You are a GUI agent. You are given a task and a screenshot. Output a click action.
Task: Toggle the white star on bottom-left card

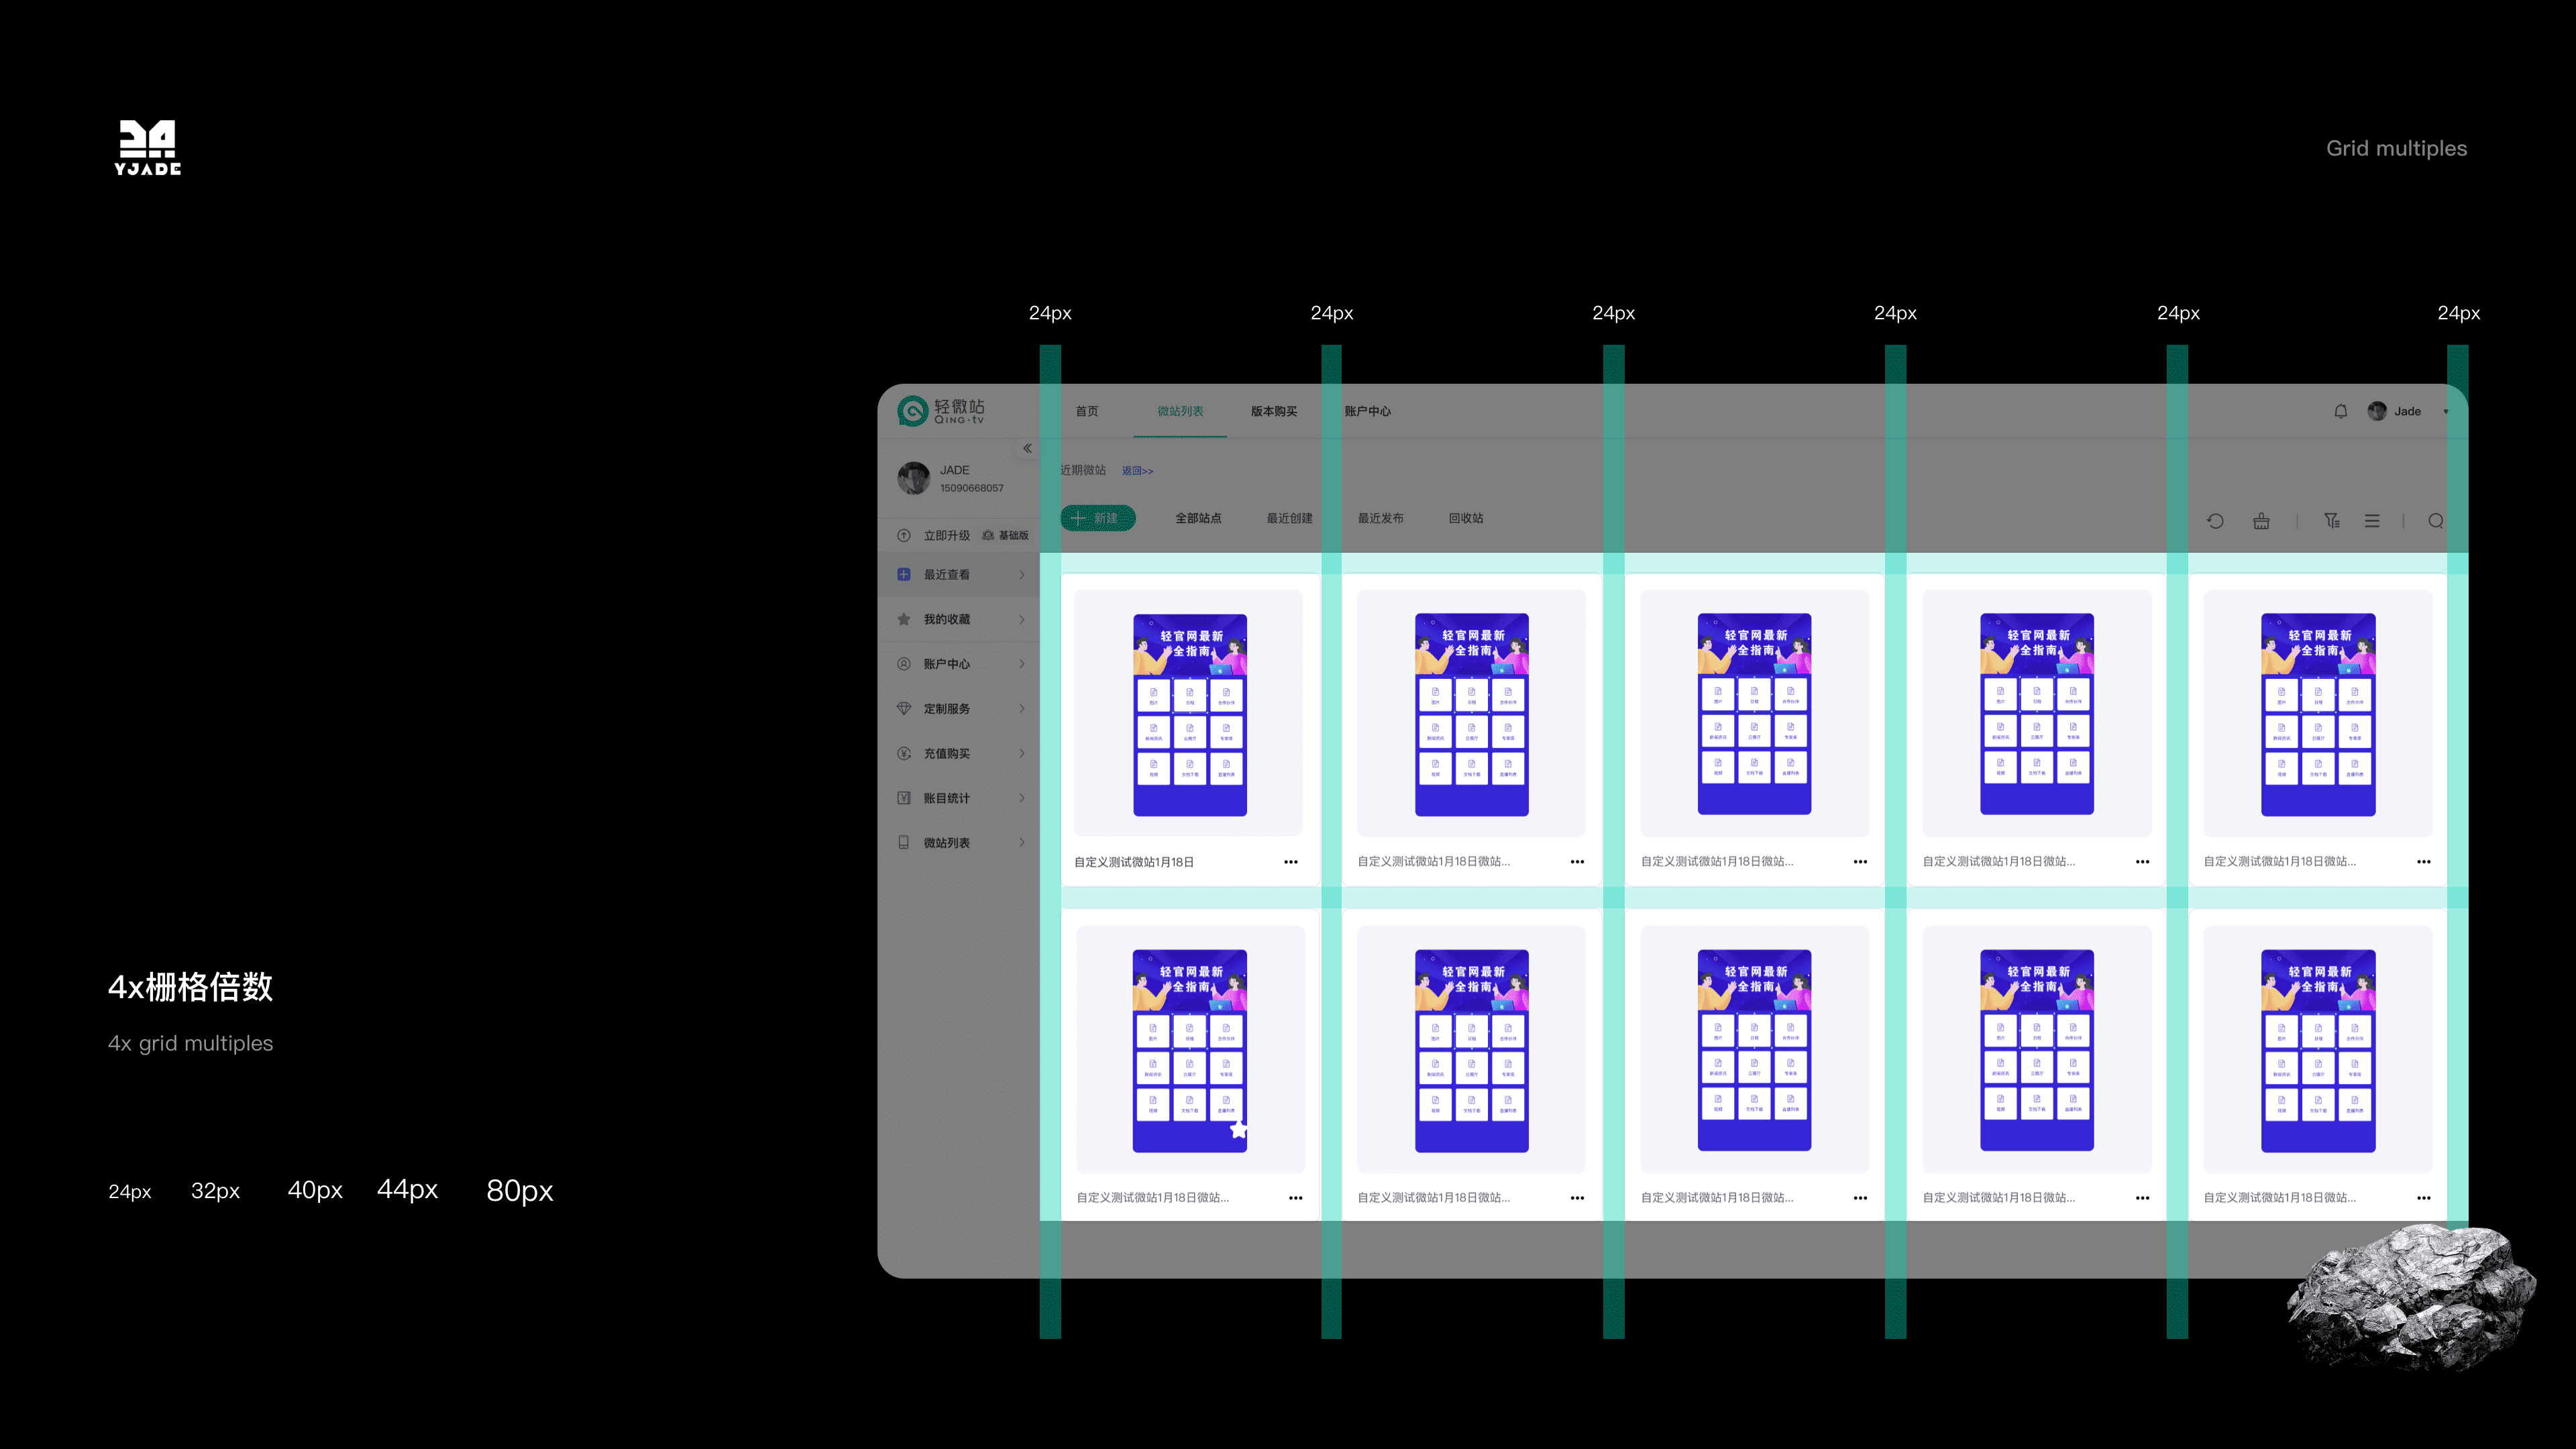click(x=1239, y=1130)
